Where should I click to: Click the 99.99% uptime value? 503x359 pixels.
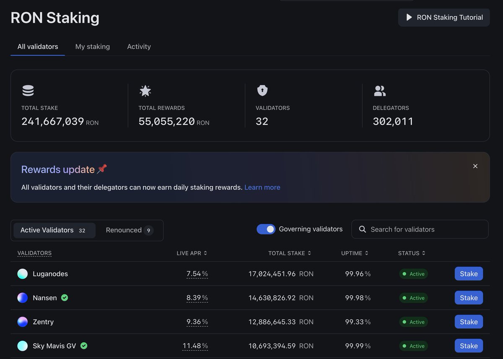coord(358,346)
